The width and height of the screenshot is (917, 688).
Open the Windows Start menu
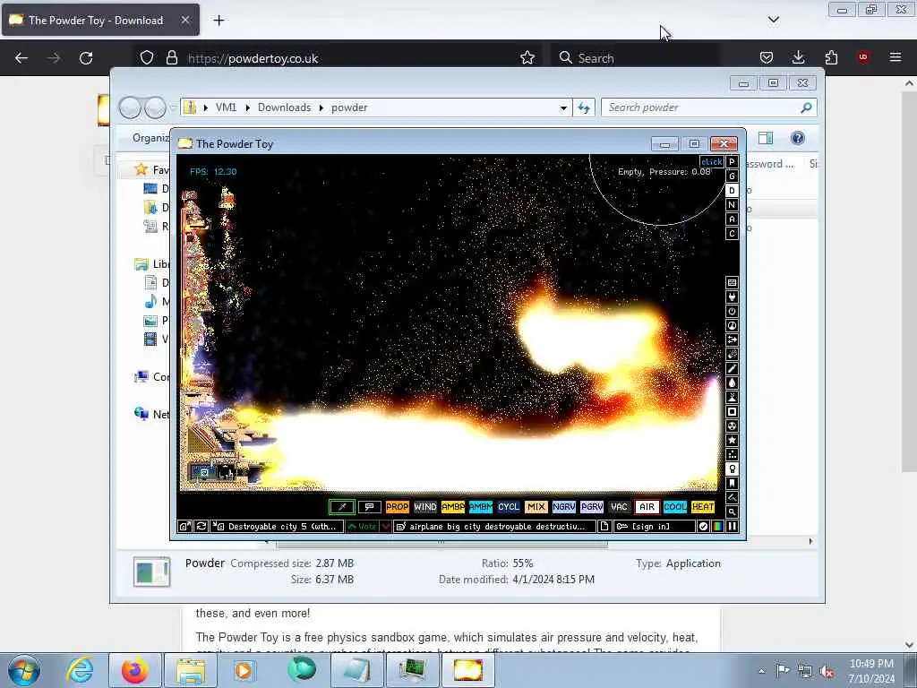24,670
